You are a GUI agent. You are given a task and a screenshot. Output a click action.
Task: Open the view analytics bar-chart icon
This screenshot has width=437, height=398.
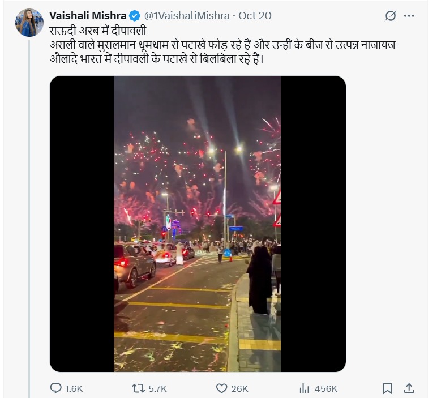coord(304,388)
